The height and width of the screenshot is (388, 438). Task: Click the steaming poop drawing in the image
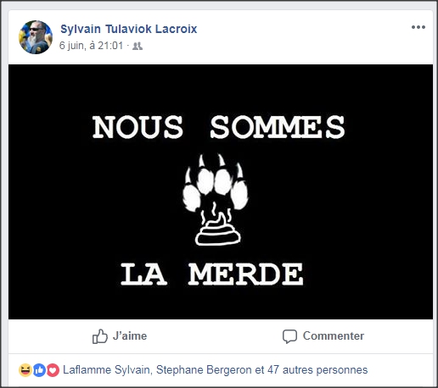click(217, 227)
